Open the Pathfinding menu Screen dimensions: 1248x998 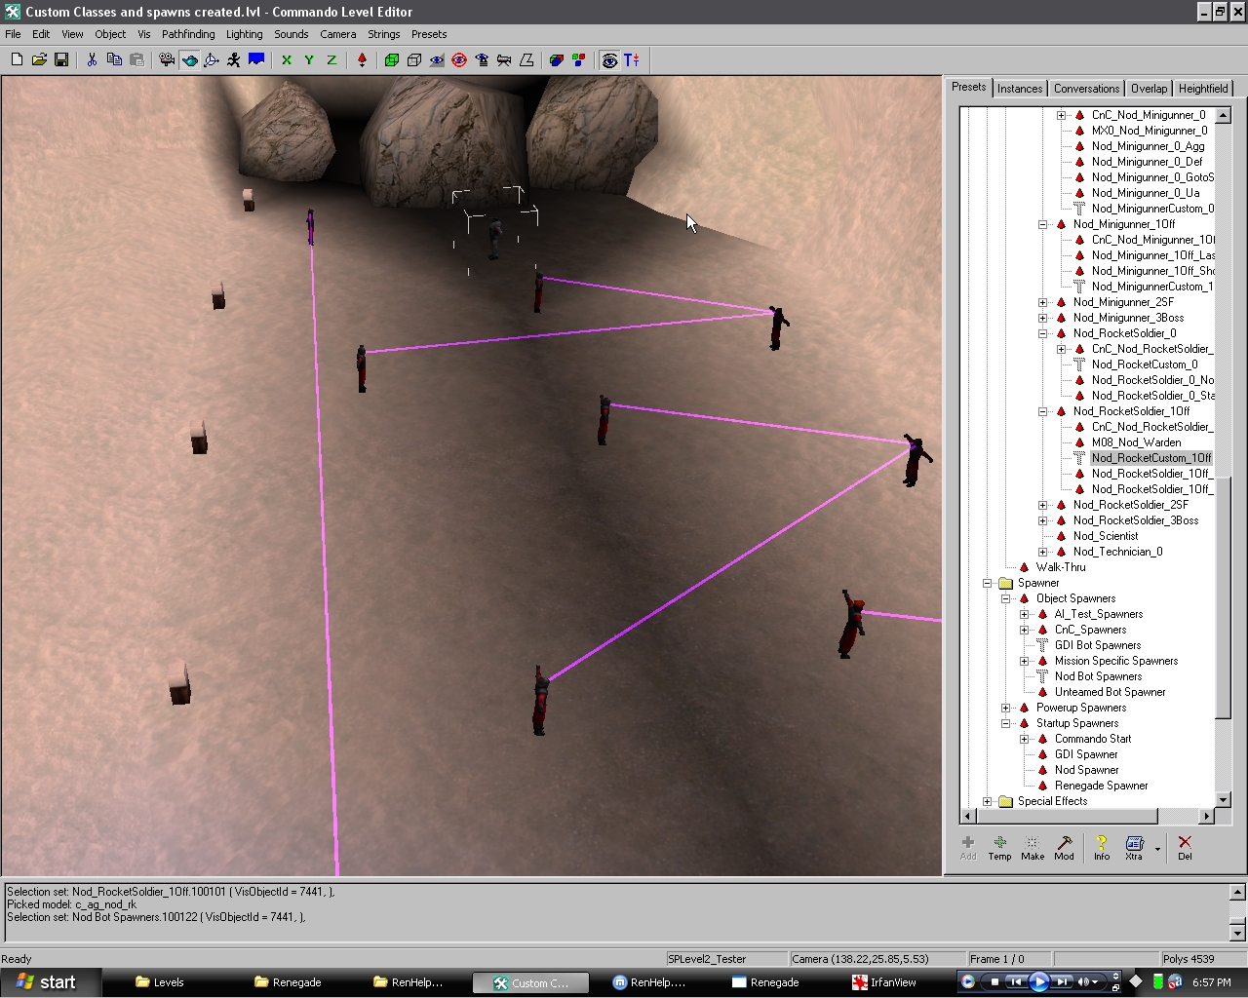(x=187, y=34)
